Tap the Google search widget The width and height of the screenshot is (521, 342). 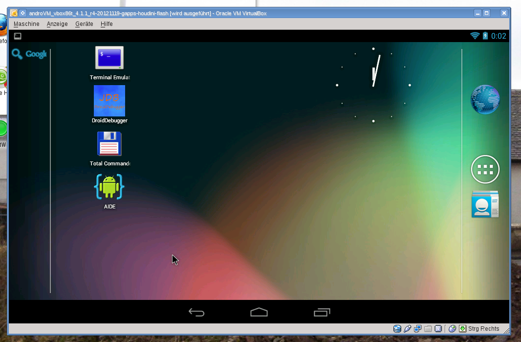coord(29,54)
